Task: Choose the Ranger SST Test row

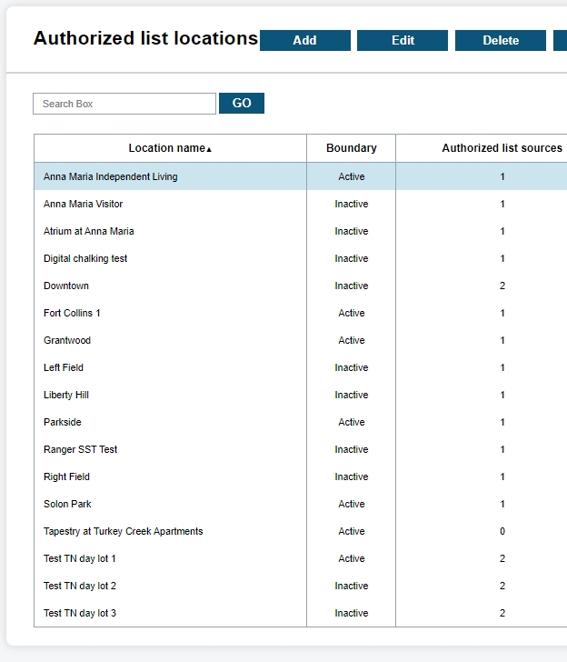Action: (x=81, y=449)
